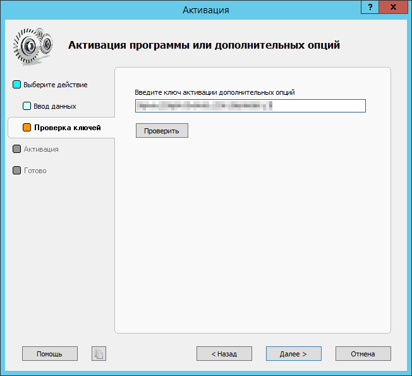The image size is (412, 376).
Task: Select the Активация step in sidebar
Action: (41, 149)
